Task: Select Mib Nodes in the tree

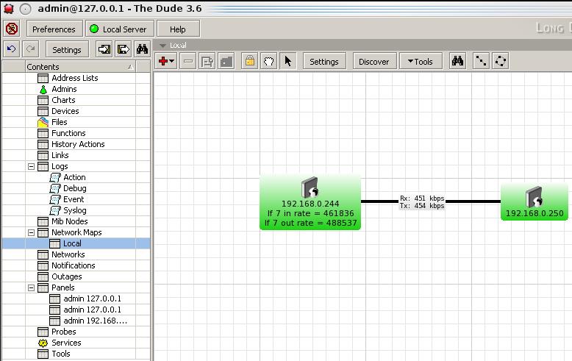Action: (70, 221)
